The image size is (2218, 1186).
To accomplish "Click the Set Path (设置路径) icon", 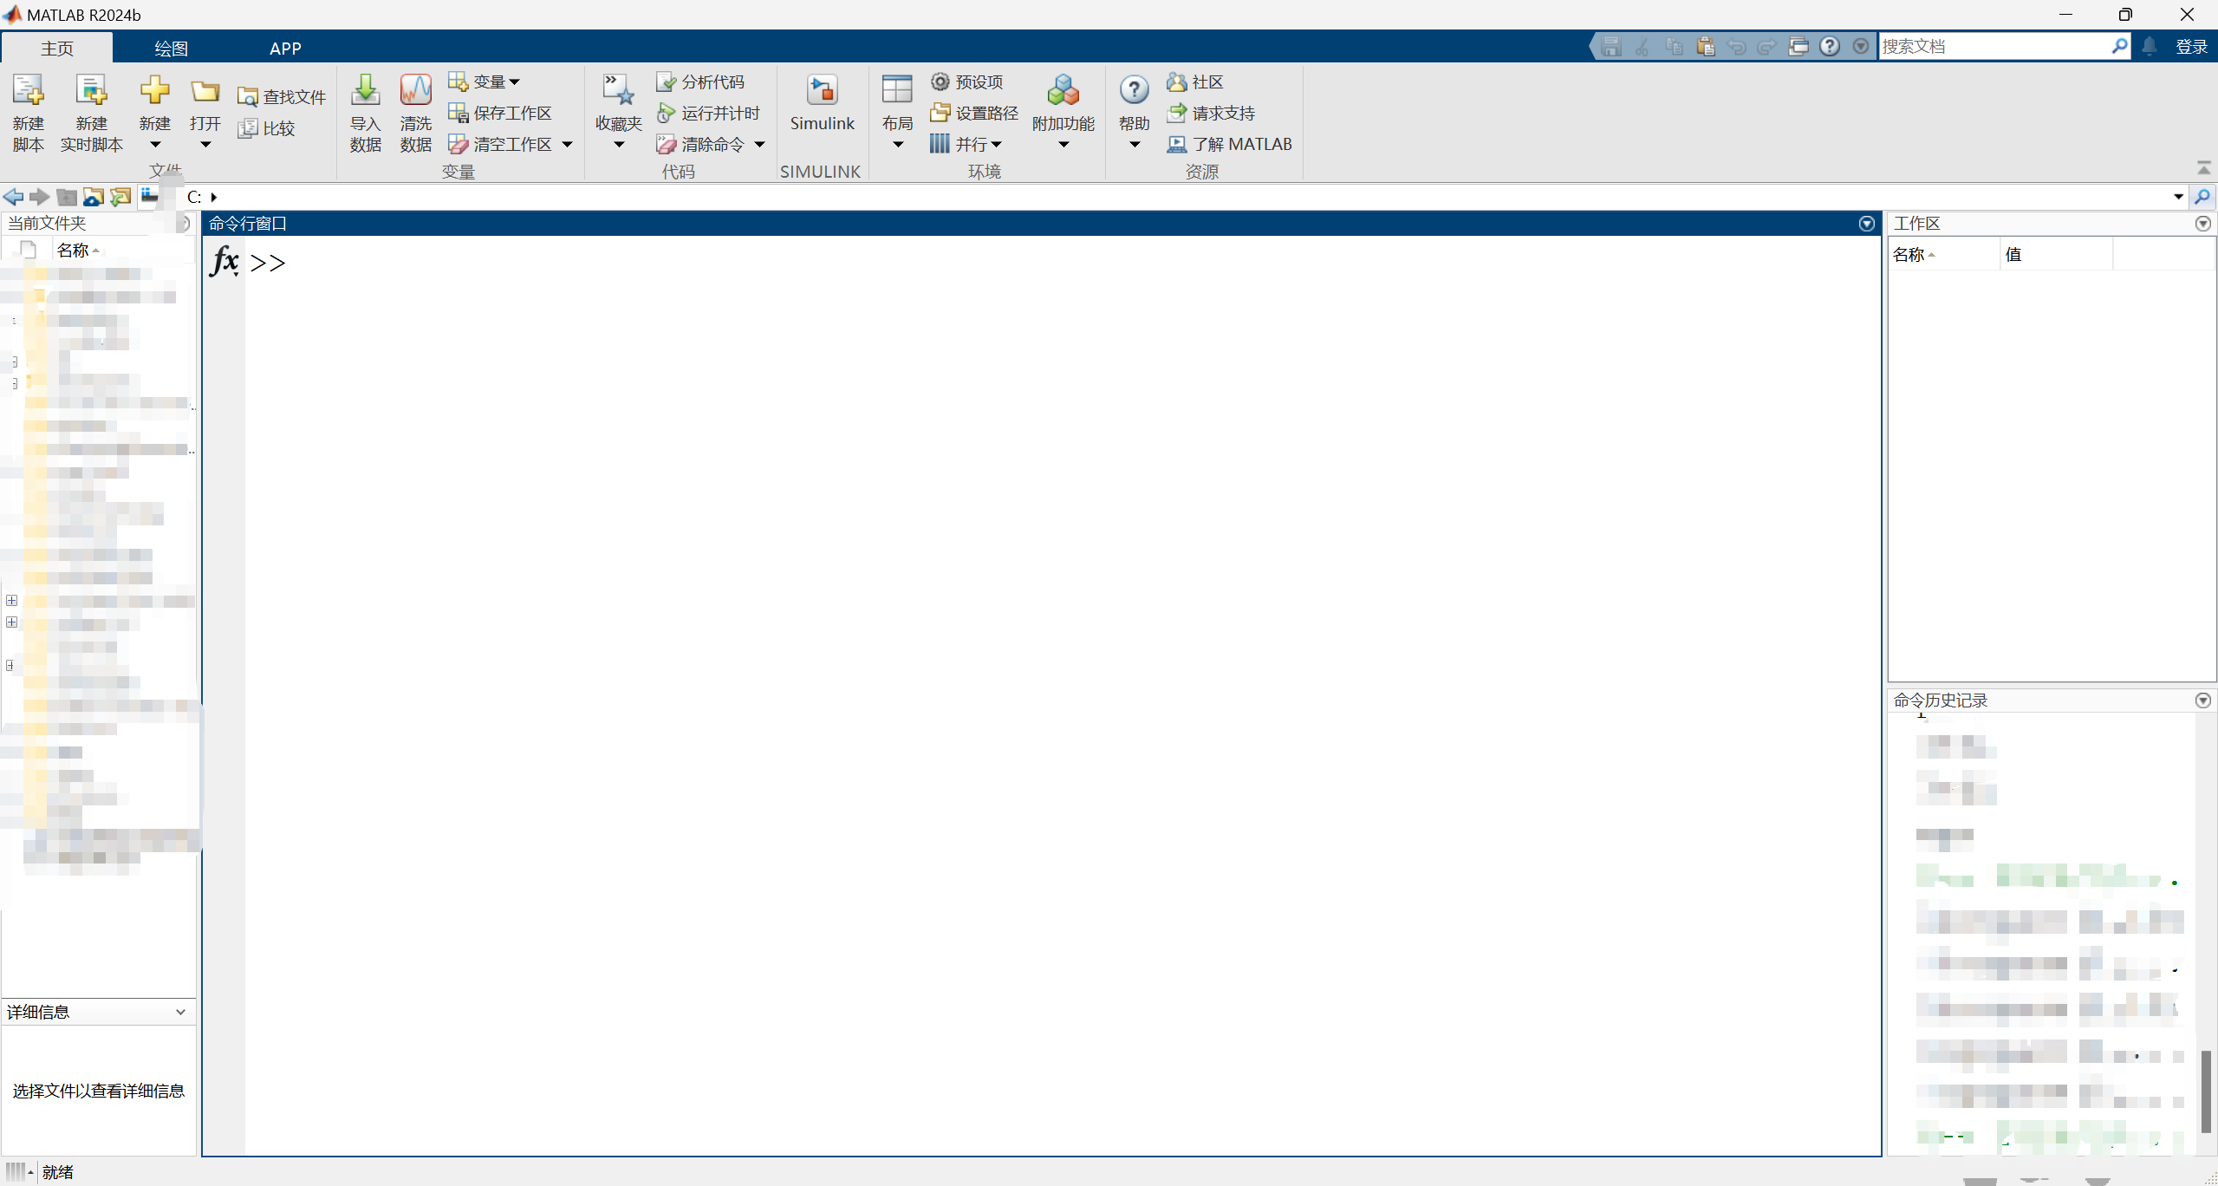I will point(940,114).
